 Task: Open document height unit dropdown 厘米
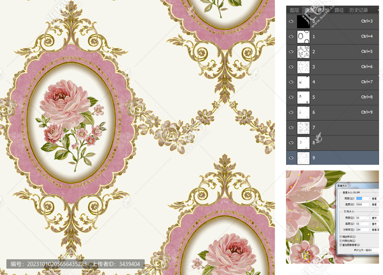click(375, 224)
